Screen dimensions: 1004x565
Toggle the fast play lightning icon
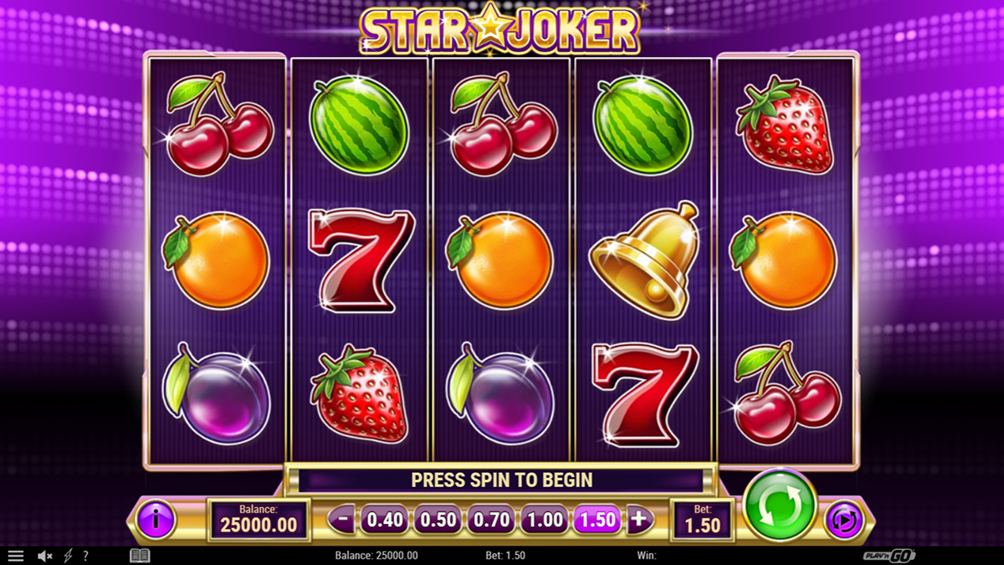point(69,556)
